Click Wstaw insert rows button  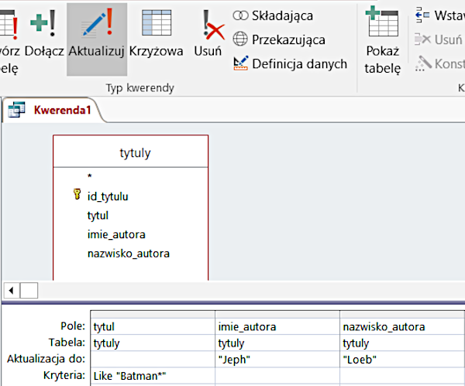440,15
